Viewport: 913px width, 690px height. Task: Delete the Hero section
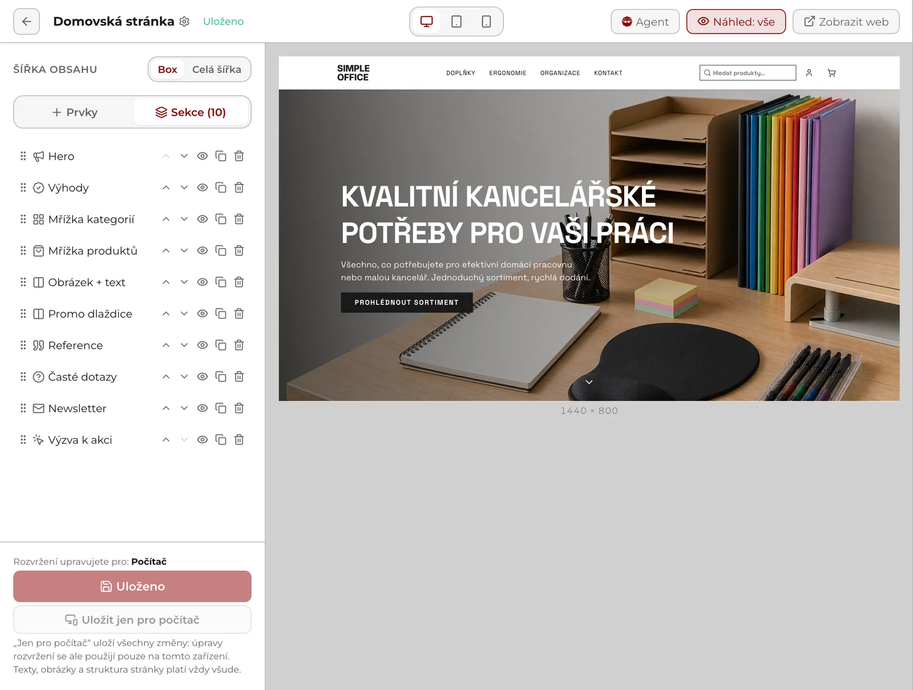coord(239,156)
